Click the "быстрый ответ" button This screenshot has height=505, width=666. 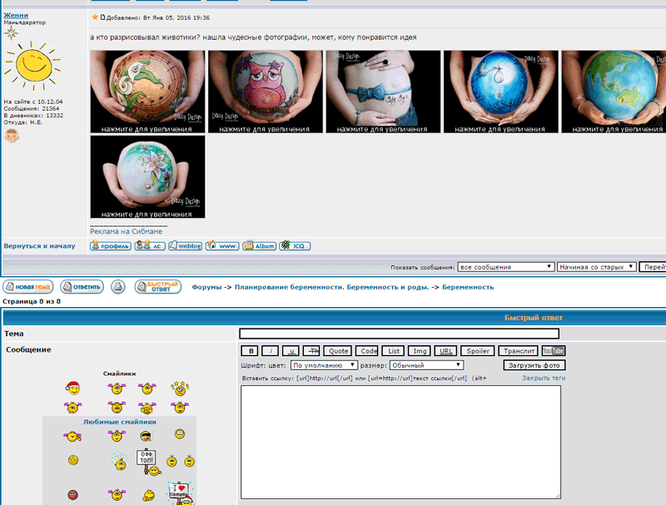[158, 287]
